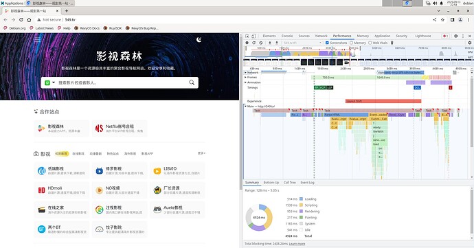Open DevTools three-dot customize menu

463,36
